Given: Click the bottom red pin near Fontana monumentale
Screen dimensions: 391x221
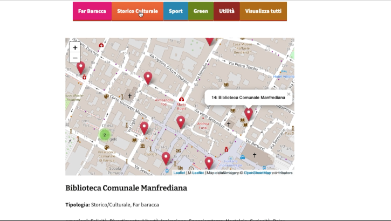Looking at the screenshot, I should click(x=209, y=162).
